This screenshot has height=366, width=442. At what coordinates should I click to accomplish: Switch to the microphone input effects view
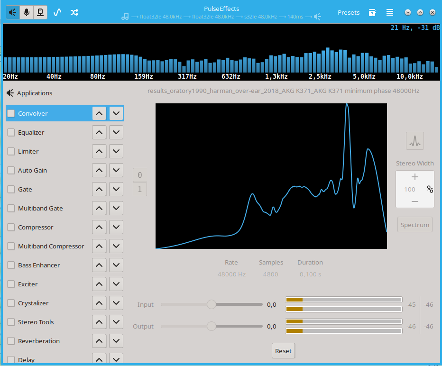coord(27,12)
